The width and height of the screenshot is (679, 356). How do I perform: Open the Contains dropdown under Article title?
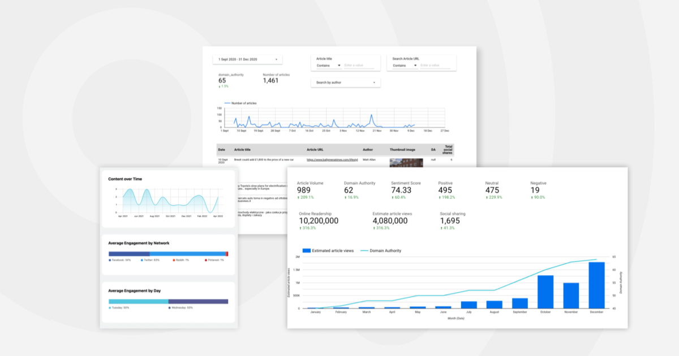[328, 65]
